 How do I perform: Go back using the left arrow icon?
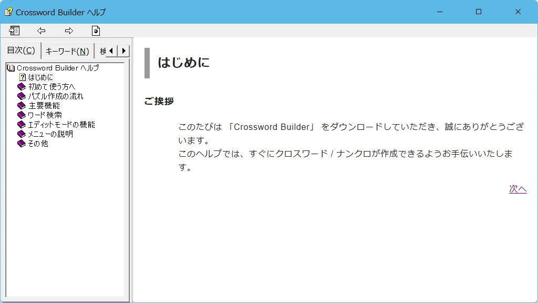pyautogui.click(x=41, y=31)
